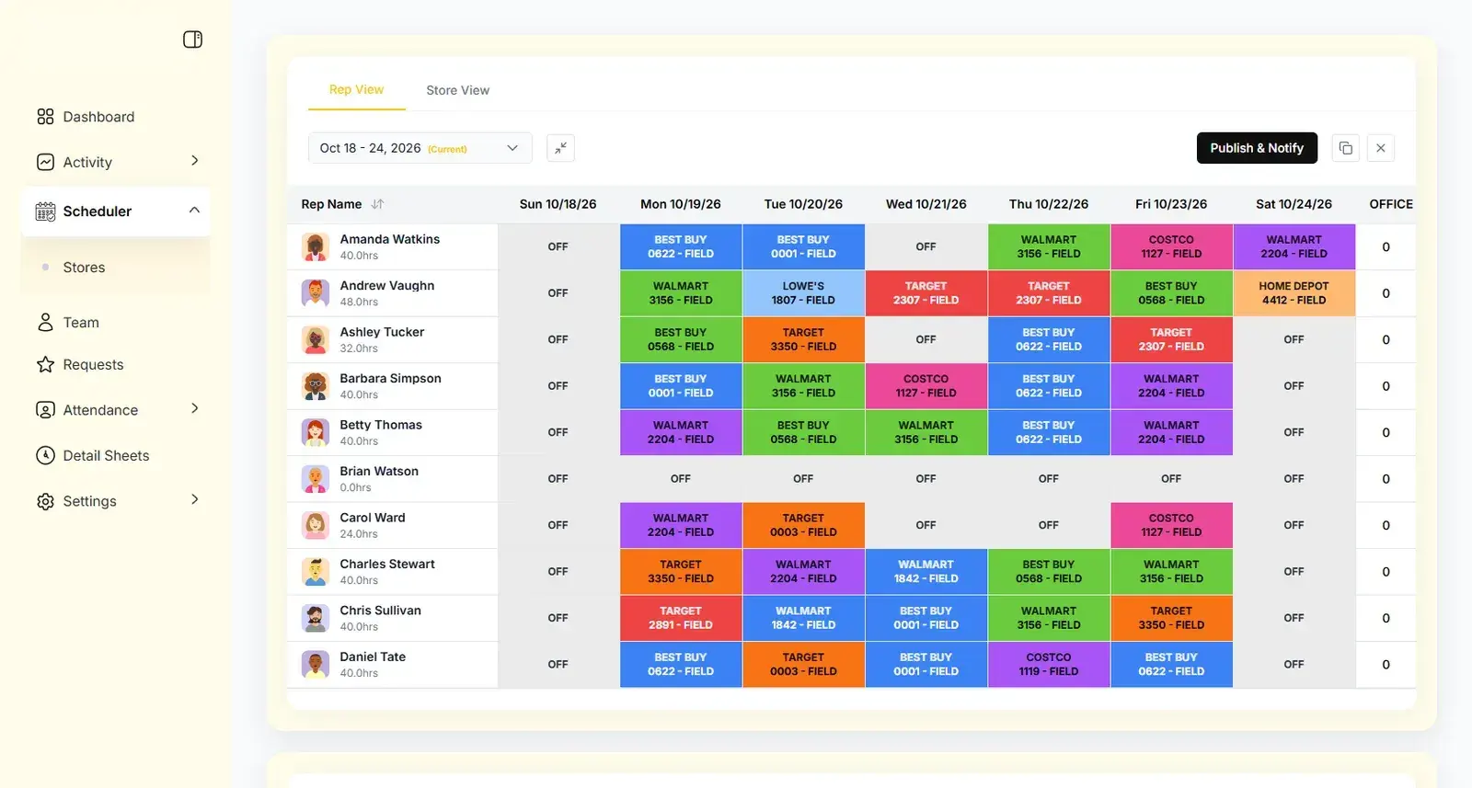Select Andrew Vaughn's Saturday Home Depot 4412 shift

tap(1294, 293)
